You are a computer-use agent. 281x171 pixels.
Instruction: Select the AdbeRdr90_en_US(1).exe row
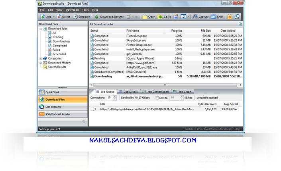pyautogui.click(x=166, y=67)
